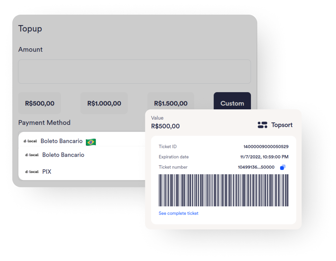
Task: Click the Topsort logo icon
Action: tap(262, 125)
